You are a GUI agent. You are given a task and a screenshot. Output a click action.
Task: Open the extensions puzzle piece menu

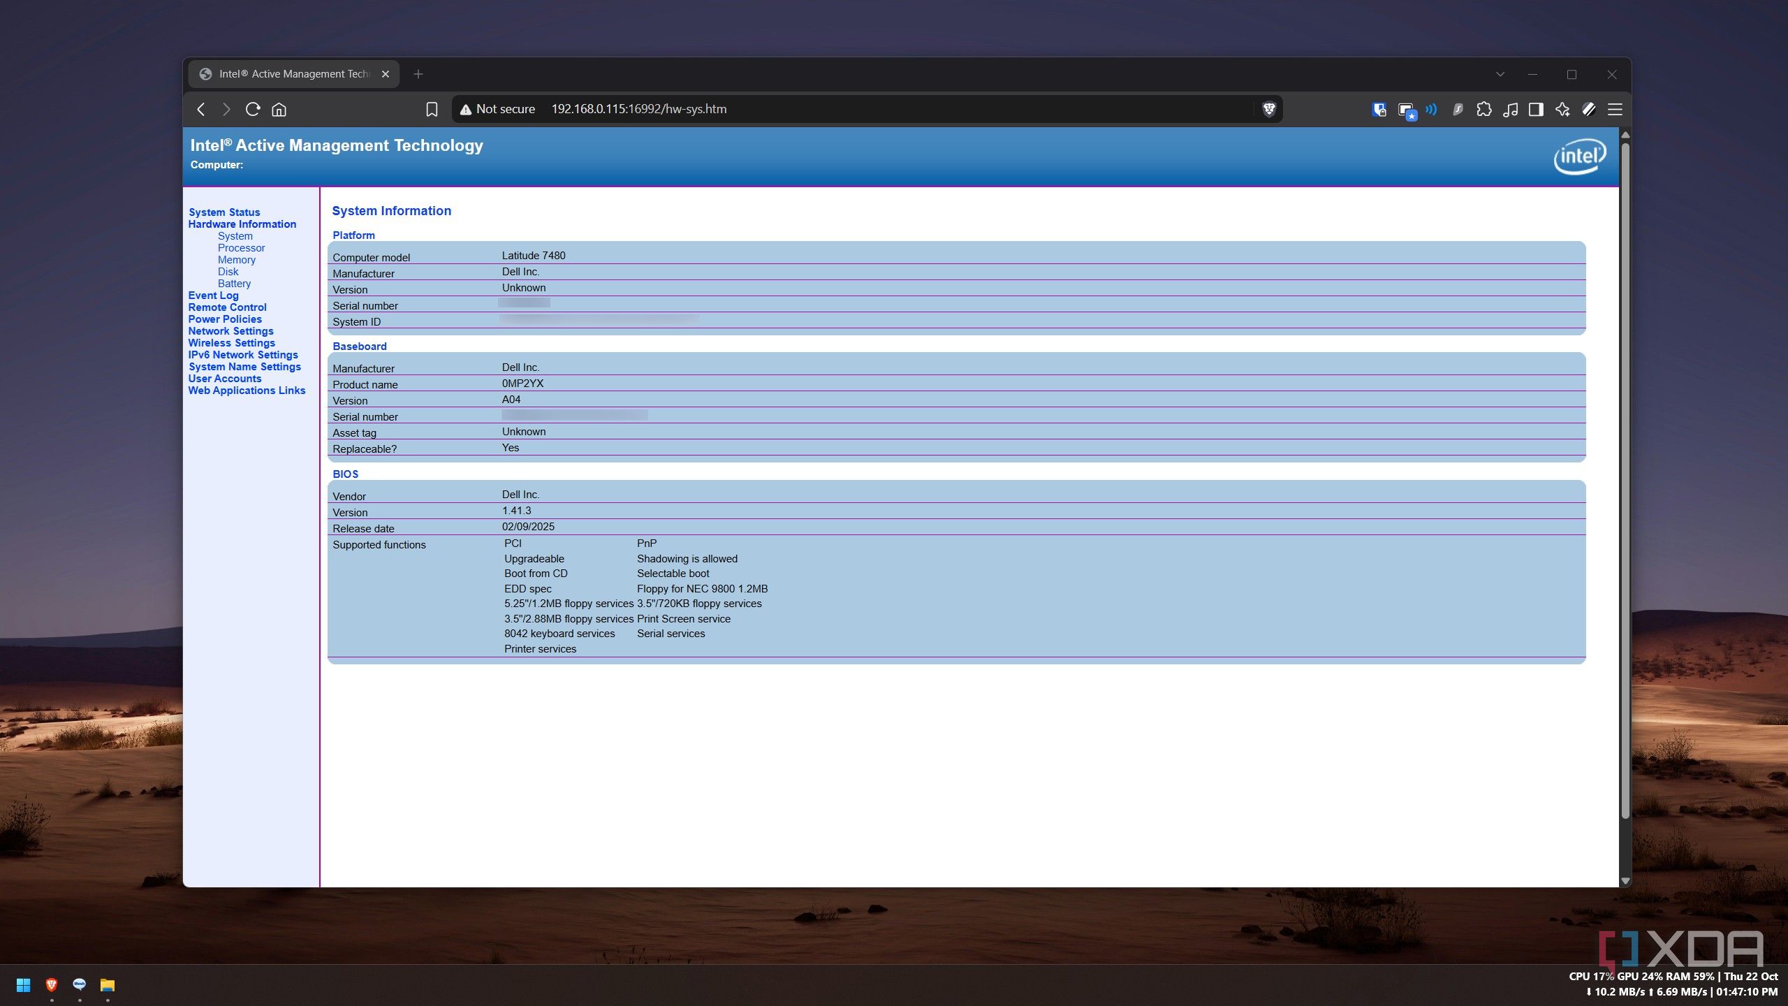(1483, 109)
